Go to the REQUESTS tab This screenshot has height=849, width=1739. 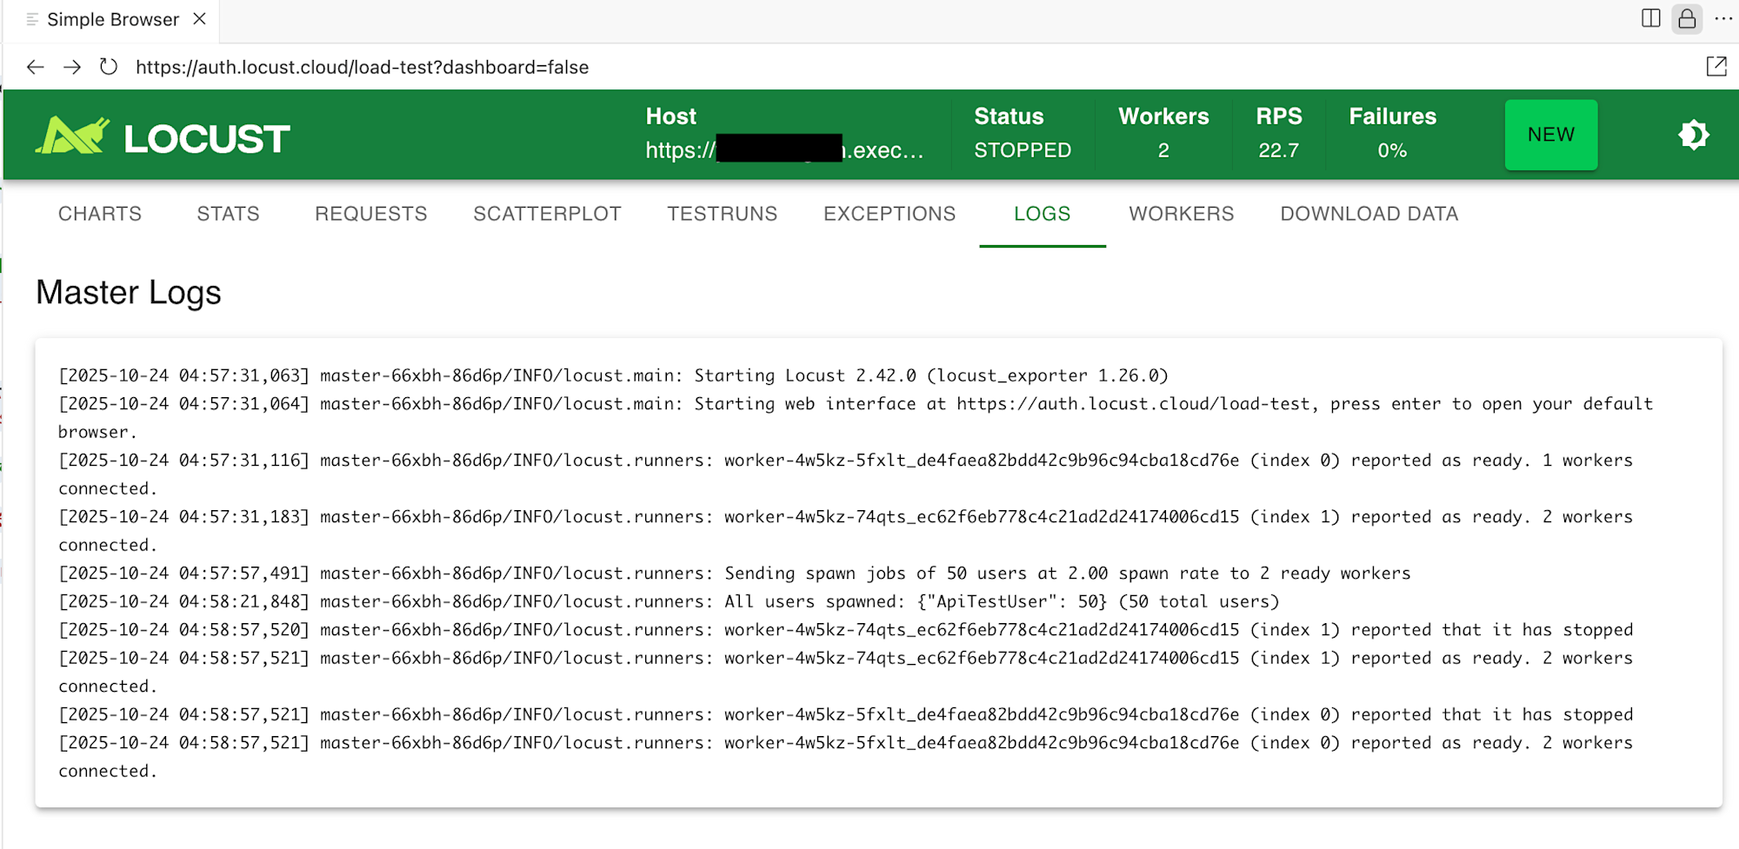pyautogui.click(x=371, y=214)
